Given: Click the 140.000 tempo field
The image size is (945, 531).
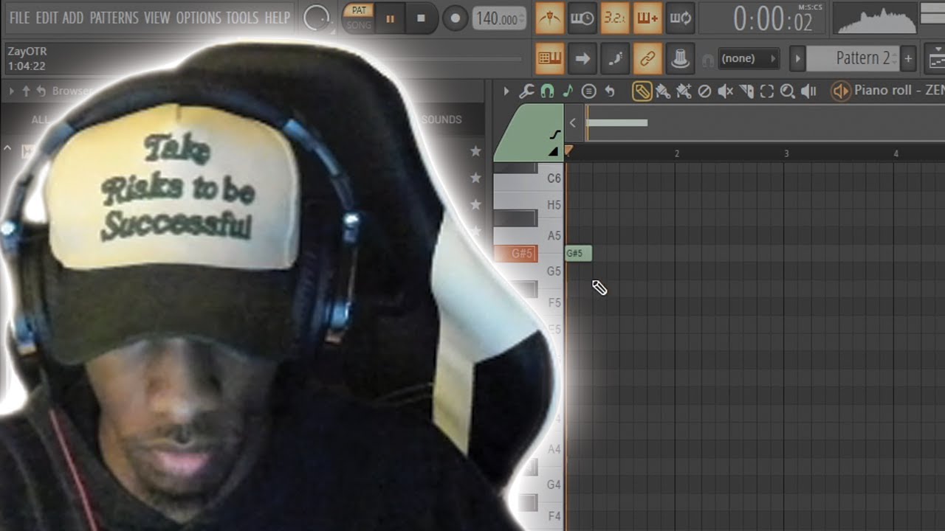Looking at the screenshot, I should click(499, 19).
